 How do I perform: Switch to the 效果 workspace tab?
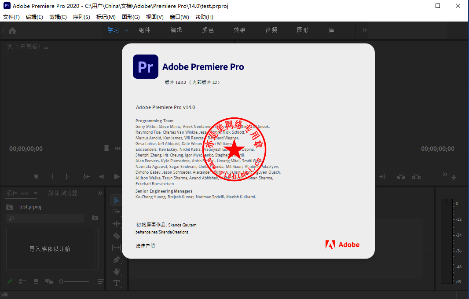[x=240, y=30]
